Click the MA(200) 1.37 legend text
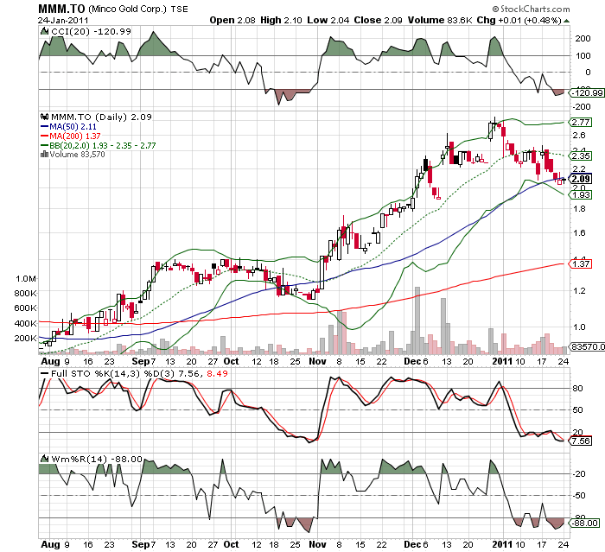The height and width of the screenshot is (552, 605). (75, 136)
